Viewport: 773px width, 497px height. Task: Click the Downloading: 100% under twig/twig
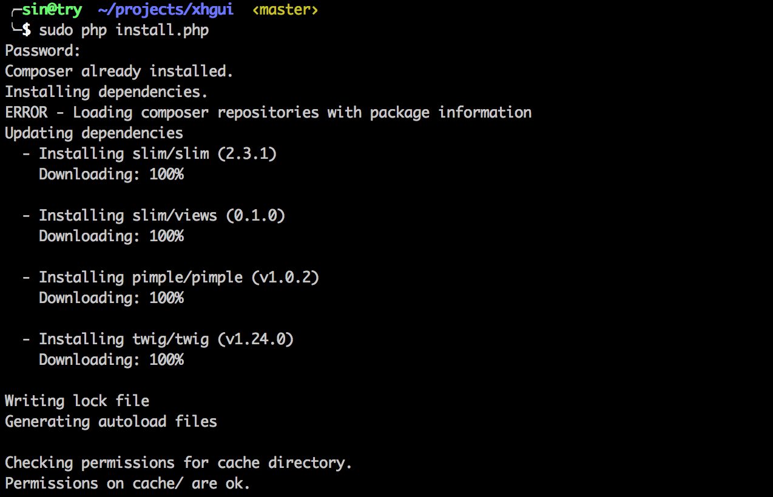click(x=111, y=360)
